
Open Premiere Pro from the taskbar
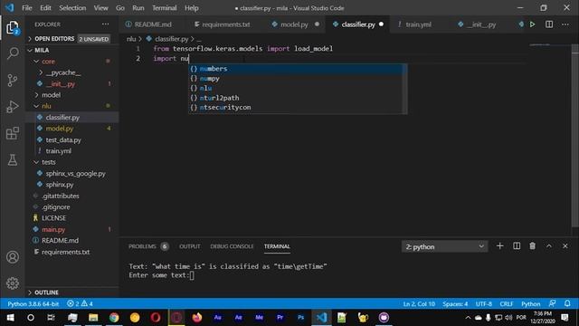[280, 318]
